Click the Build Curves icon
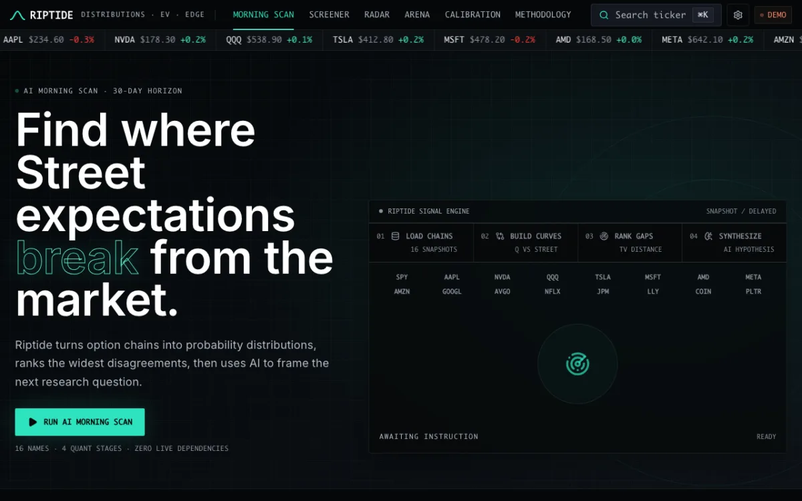The width and height of the screenshot is (802, 501). point(500,236)
